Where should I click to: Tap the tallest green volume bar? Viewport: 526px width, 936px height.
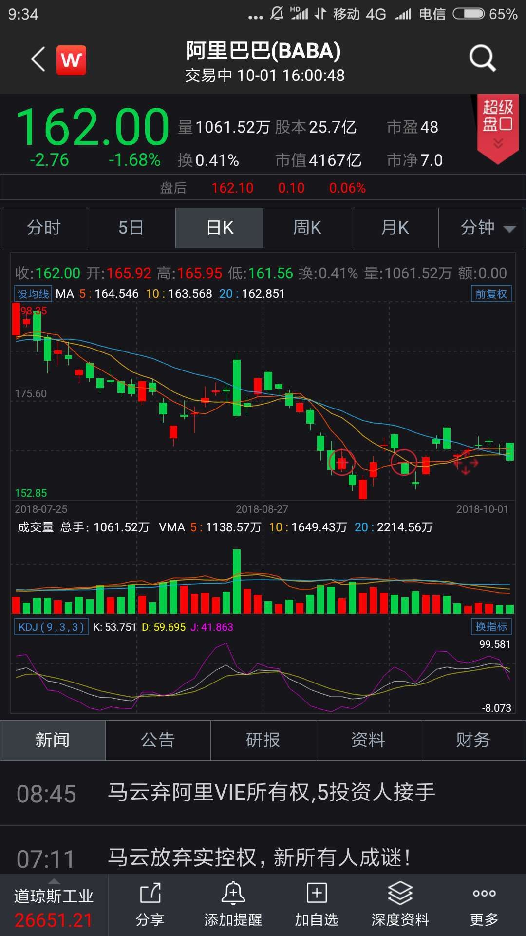point(237,581)
